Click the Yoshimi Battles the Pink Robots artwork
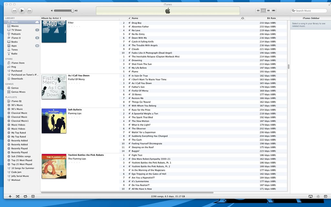Image resolution: width=331 pixels, height=207 pixels. coord(54,166)
